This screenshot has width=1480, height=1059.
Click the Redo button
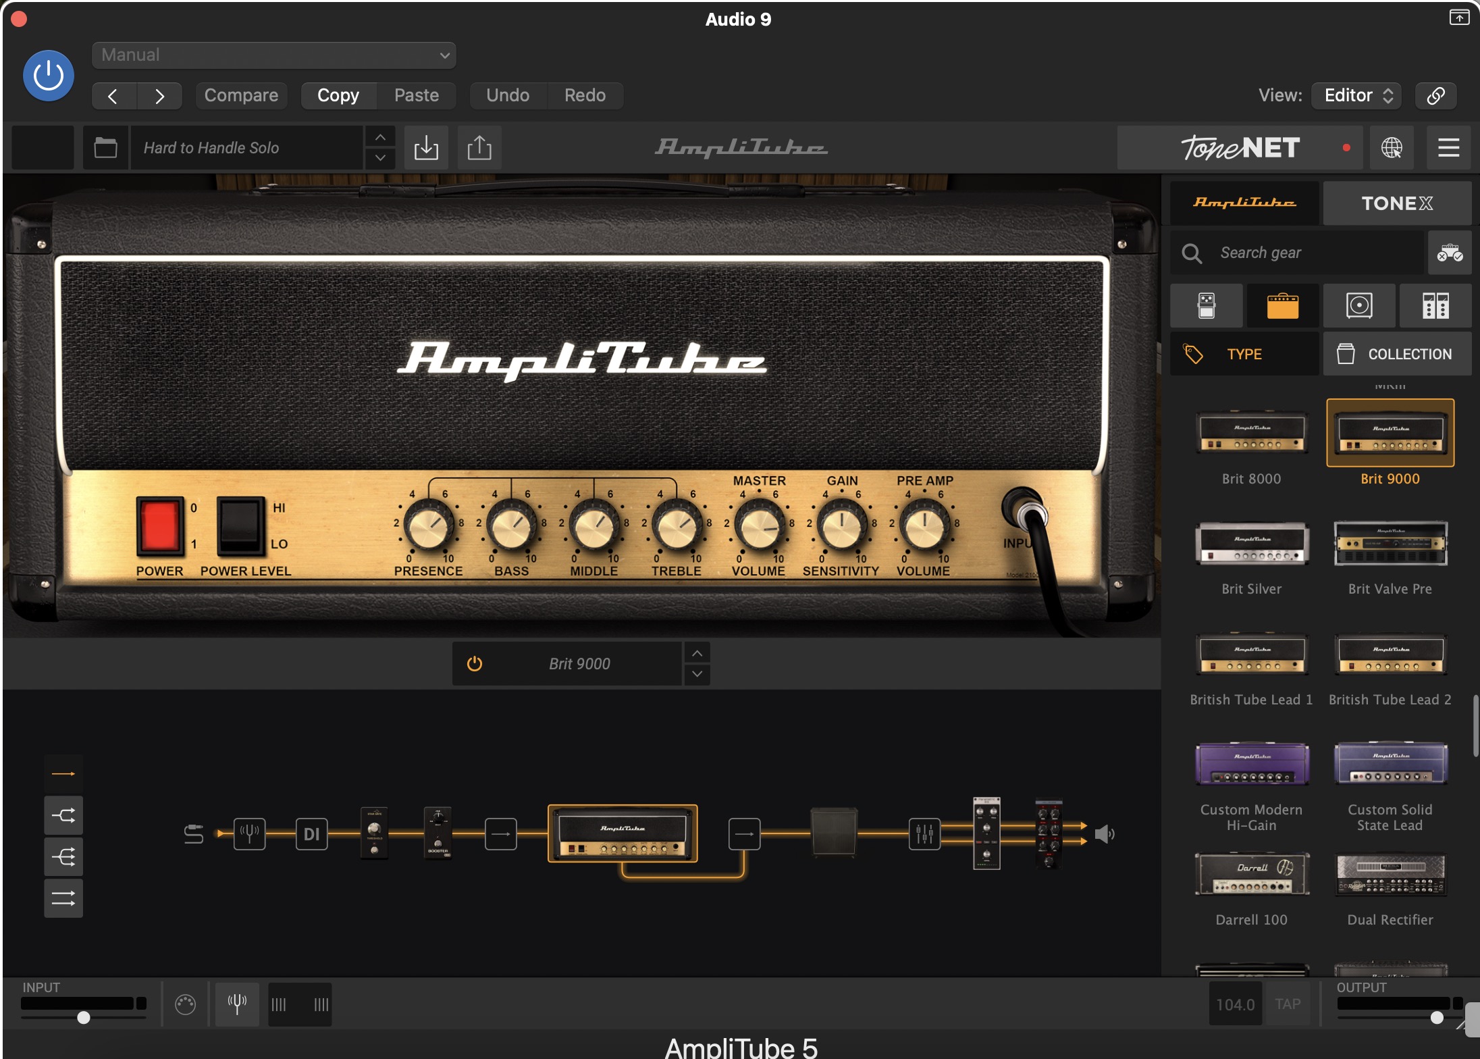point(585,95)
